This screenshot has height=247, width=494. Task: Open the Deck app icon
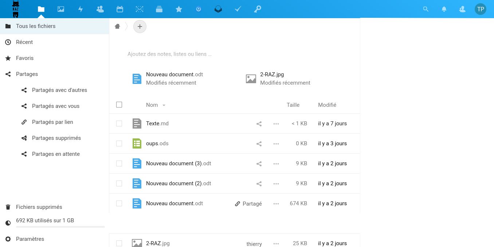[159, 9]
